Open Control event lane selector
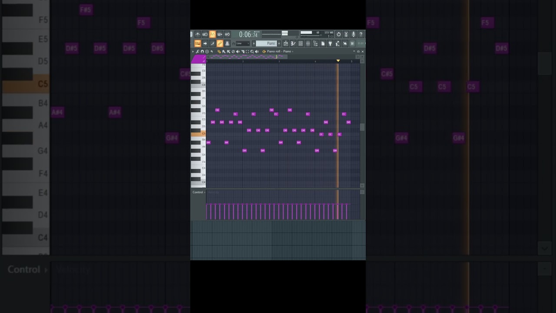 (x=199, y=192)
